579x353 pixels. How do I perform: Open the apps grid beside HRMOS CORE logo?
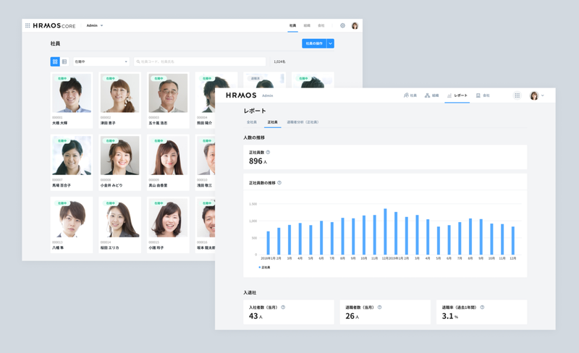tap(28, 25)
